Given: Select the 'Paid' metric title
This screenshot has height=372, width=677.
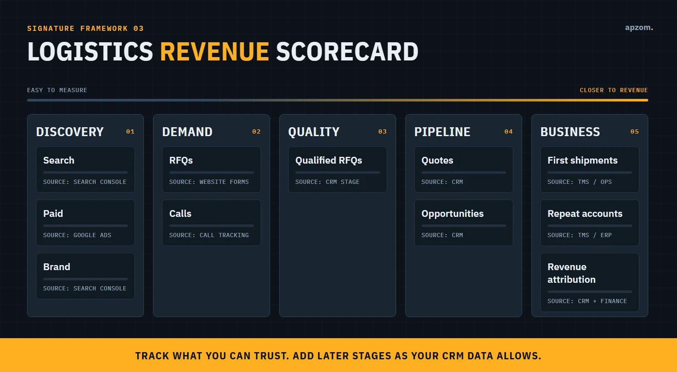Looking at the screenshot, I should [x=53, y=213].
